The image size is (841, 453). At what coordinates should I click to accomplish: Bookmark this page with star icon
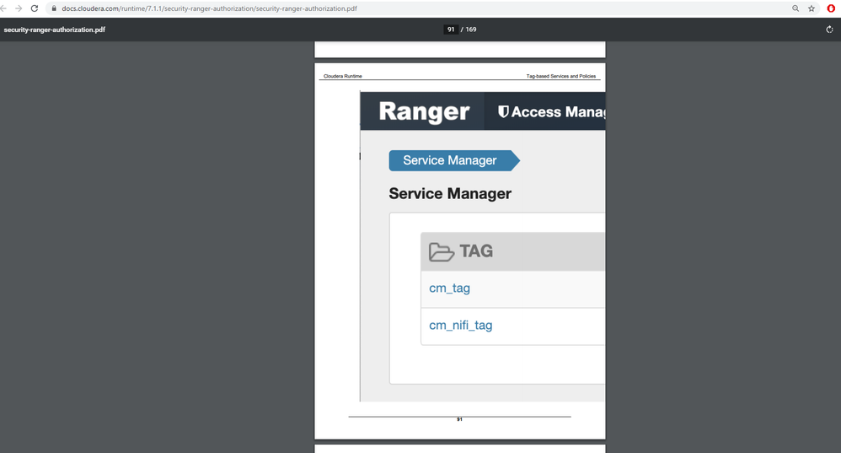[x=812, y=8]
